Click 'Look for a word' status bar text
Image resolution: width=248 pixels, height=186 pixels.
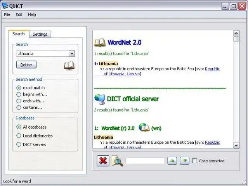[17, 181]
